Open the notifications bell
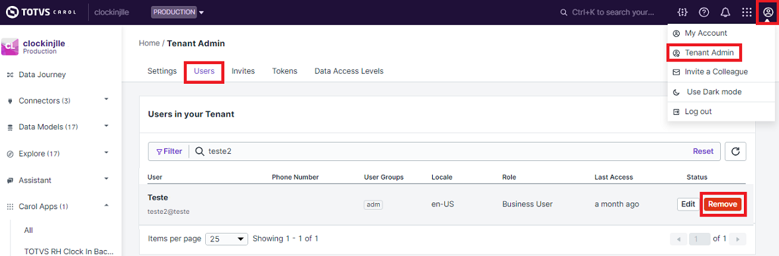Screen dimensions: 779x256 point(725,13)
